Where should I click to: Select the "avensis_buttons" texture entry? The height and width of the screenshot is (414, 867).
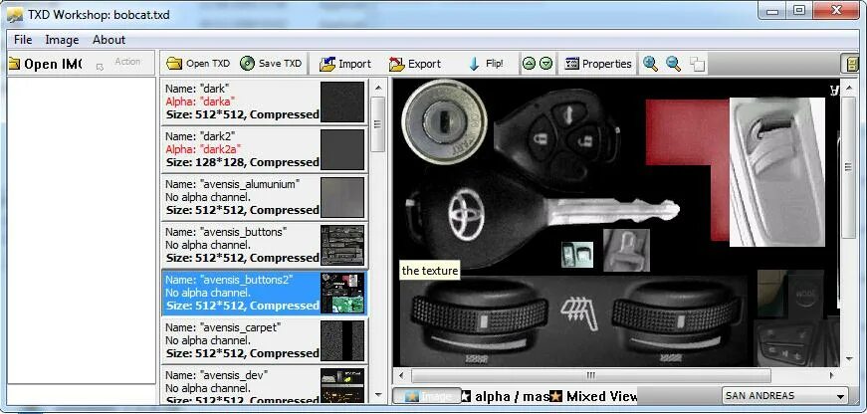[x=265, y=245]
